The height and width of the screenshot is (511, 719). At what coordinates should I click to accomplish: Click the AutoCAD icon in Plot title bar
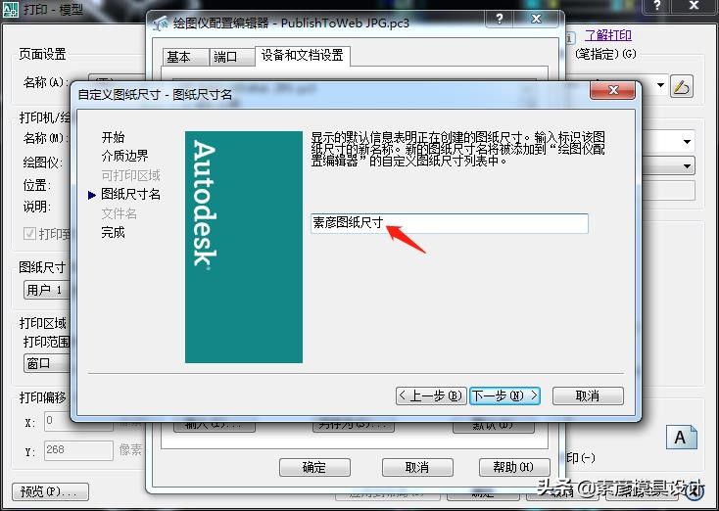pos(11,9)
